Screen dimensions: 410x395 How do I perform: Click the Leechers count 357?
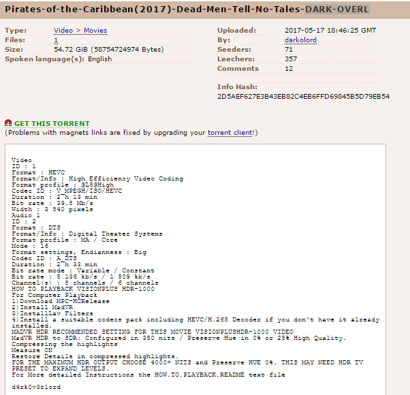coord(291,59)
